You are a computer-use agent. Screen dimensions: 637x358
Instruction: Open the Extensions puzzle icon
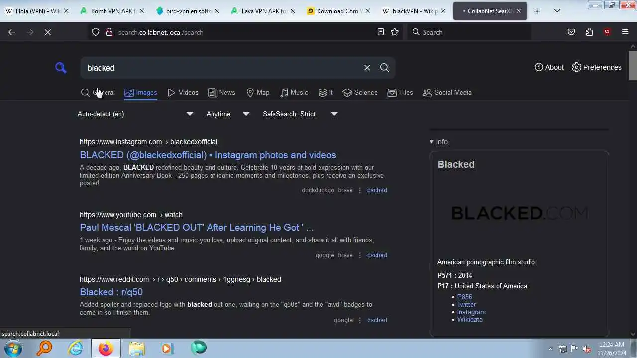[x=589, y=32]
